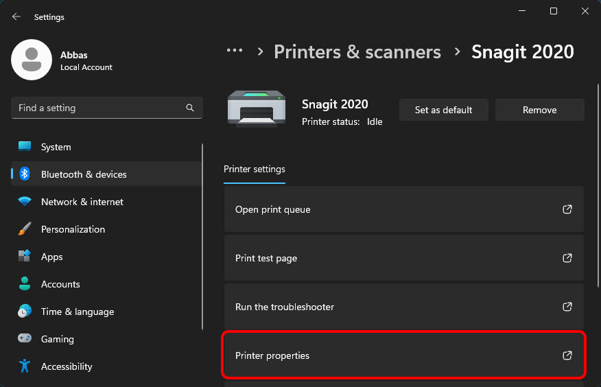Go to Printers & scanners breadcrumb
Screen dimensions: 601x387
pos(357,51)
